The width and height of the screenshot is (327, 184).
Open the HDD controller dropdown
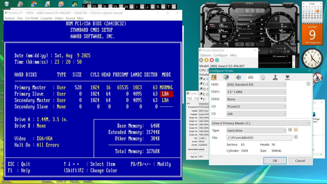pos(256,85)
